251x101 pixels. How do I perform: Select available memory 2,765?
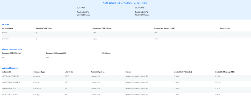pos(217,76)
